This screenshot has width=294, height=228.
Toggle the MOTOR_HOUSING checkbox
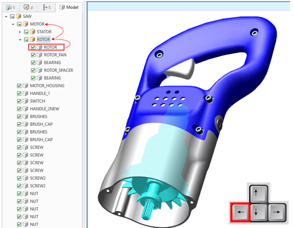[19, 86]
